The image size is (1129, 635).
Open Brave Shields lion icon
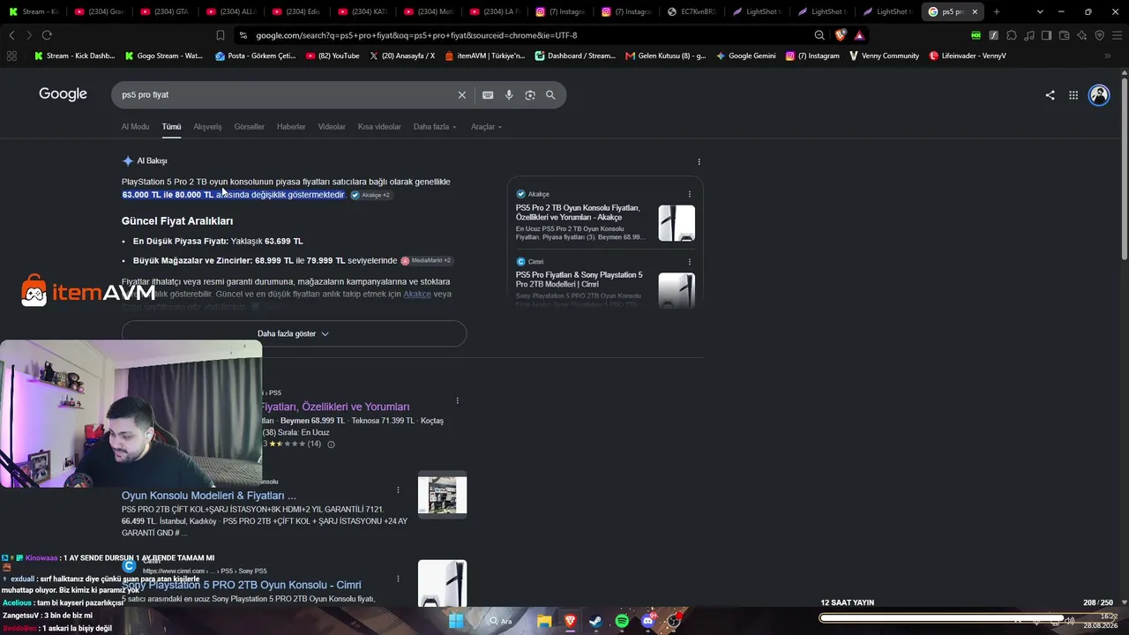click(841, 35)
